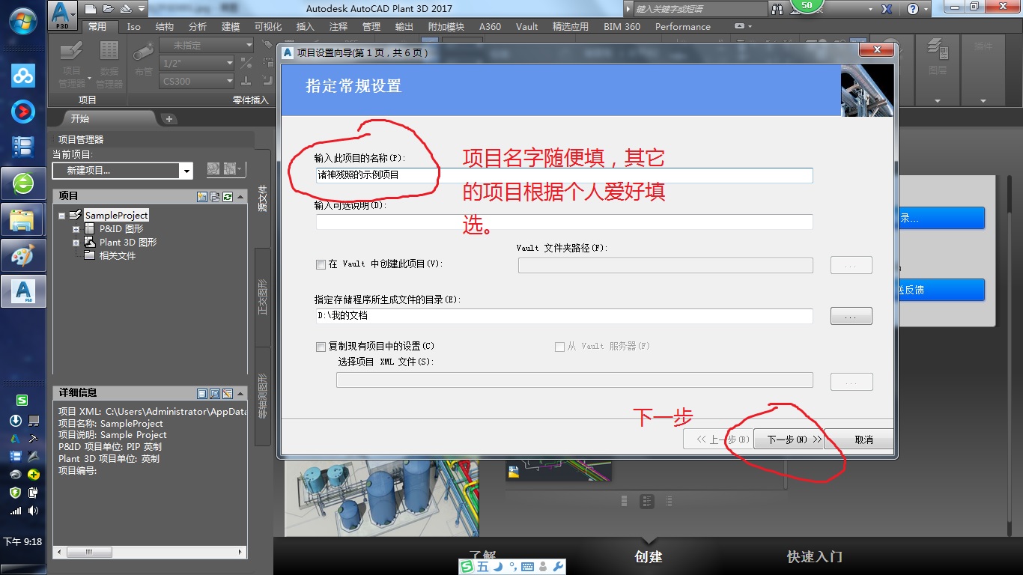Open the 结构 ribbon tab

[x=164, y=26]
